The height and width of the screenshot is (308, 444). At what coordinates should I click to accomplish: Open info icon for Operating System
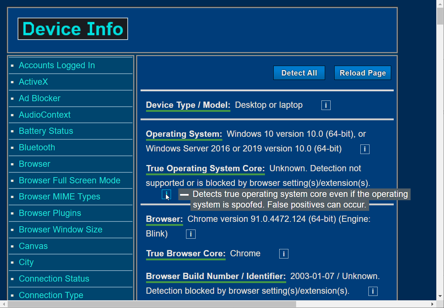click(365, 149)
